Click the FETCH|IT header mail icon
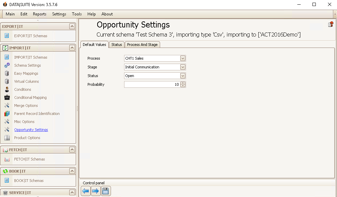 click(5, 150)
